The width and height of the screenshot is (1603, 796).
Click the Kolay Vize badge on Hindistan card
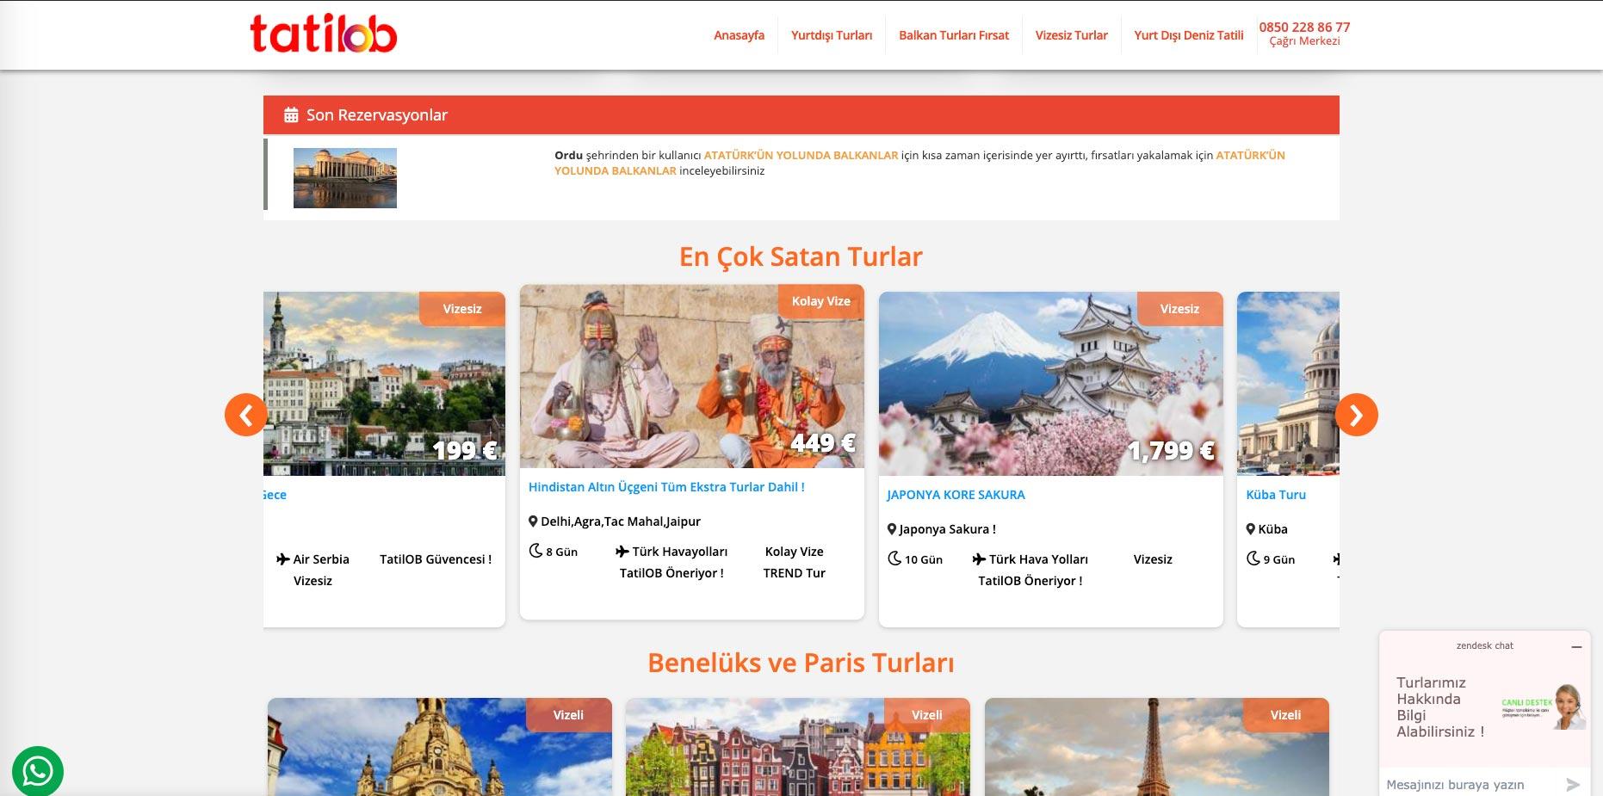tap(821, 301)
